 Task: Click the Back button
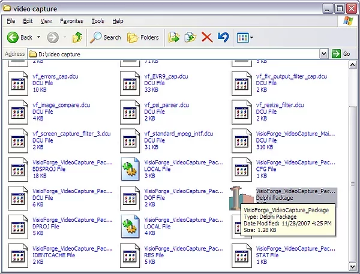coord(20,37)
